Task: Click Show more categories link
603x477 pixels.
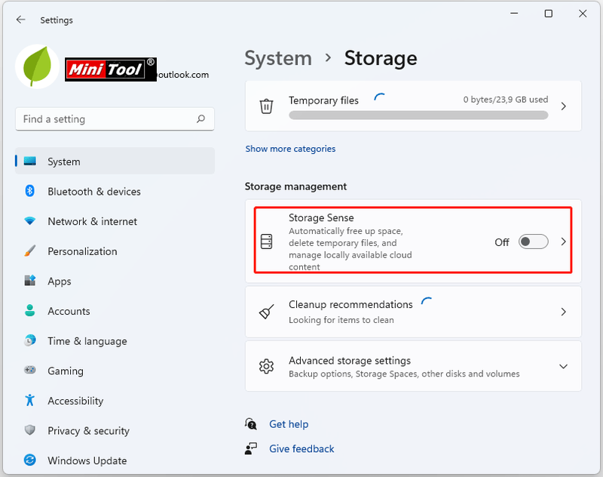Action: point(290,149)
